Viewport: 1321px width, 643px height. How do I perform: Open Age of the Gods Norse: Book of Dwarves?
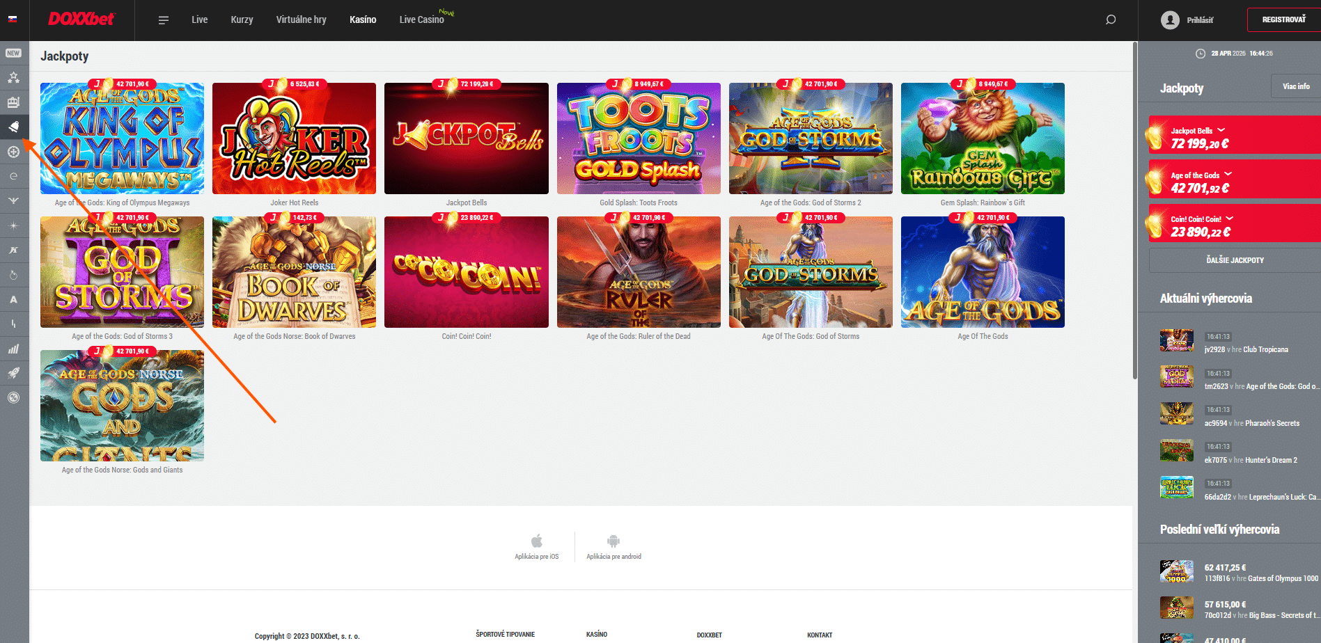point(294,272)
